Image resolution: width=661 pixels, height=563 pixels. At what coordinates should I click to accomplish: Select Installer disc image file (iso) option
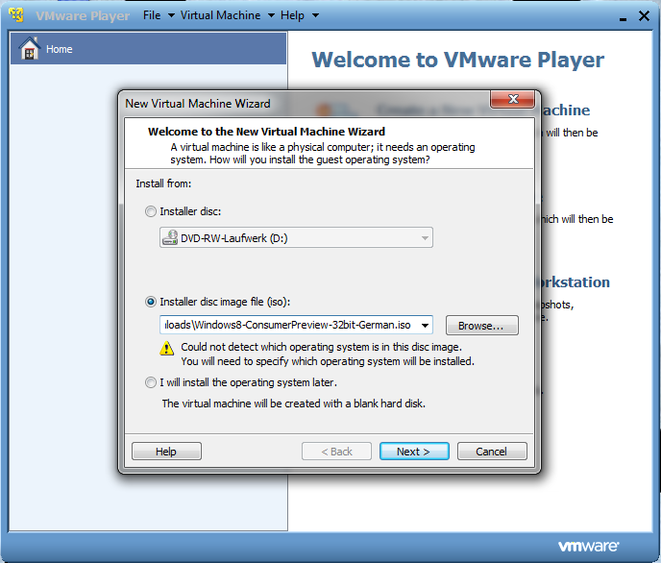(150, 301)
